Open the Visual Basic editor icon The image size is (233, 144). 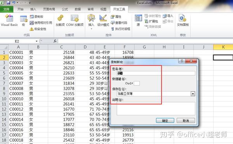9,18
